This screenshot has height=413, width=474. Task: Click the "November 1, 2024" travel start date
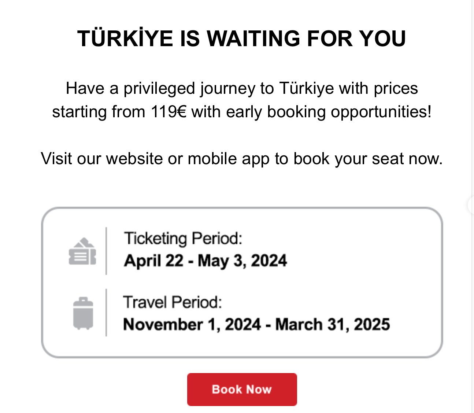pyautogui.click(x=192, y=325)
